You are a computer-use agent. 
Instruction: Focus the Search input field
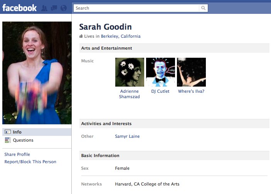coord(136,8)
